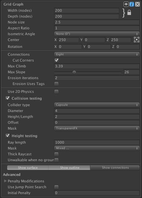
Task: Open the graph info icon
Action: coord(132,4)
